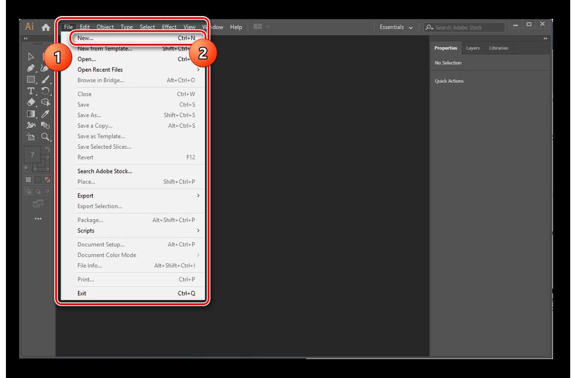This screenshot has width=572, height=378.
Task: Select the Eraser tool
Action: click(31, 102)
